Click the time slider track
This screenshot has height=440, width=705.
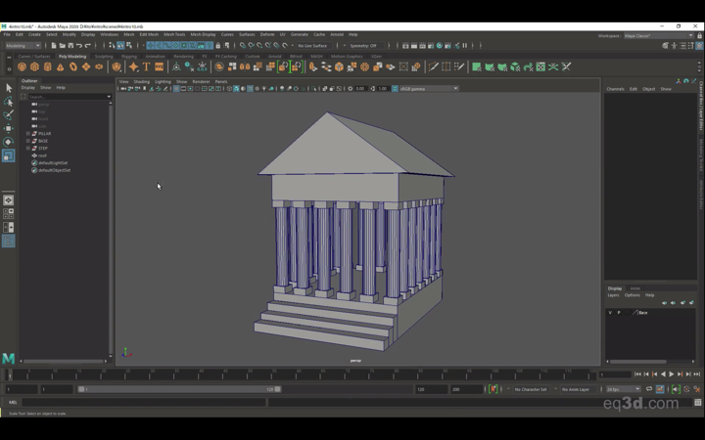pyautogui.click(x=294, y=374)
